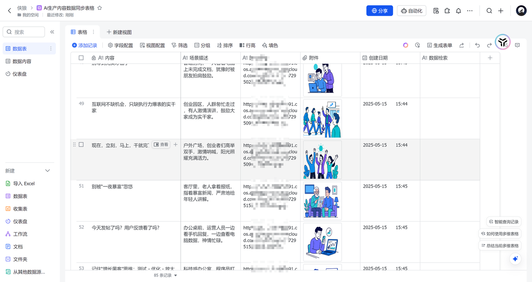Click the blue 分享 button
The height and width of the screenshot is (282, 532).
click(379, 11)
